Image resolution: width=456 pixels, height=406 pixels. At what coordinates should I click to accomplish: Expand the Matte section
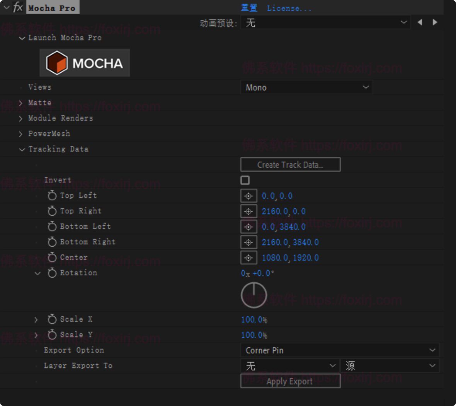tap(21, 103)
